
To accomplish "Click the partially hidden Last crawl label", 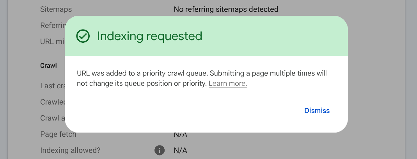I will coord(52,86).
